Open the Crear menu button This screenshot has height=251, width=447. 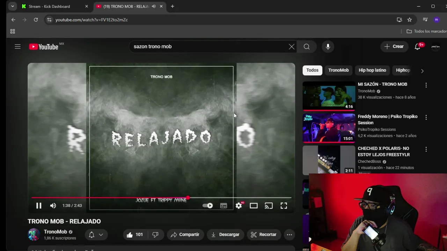point(394,46)
